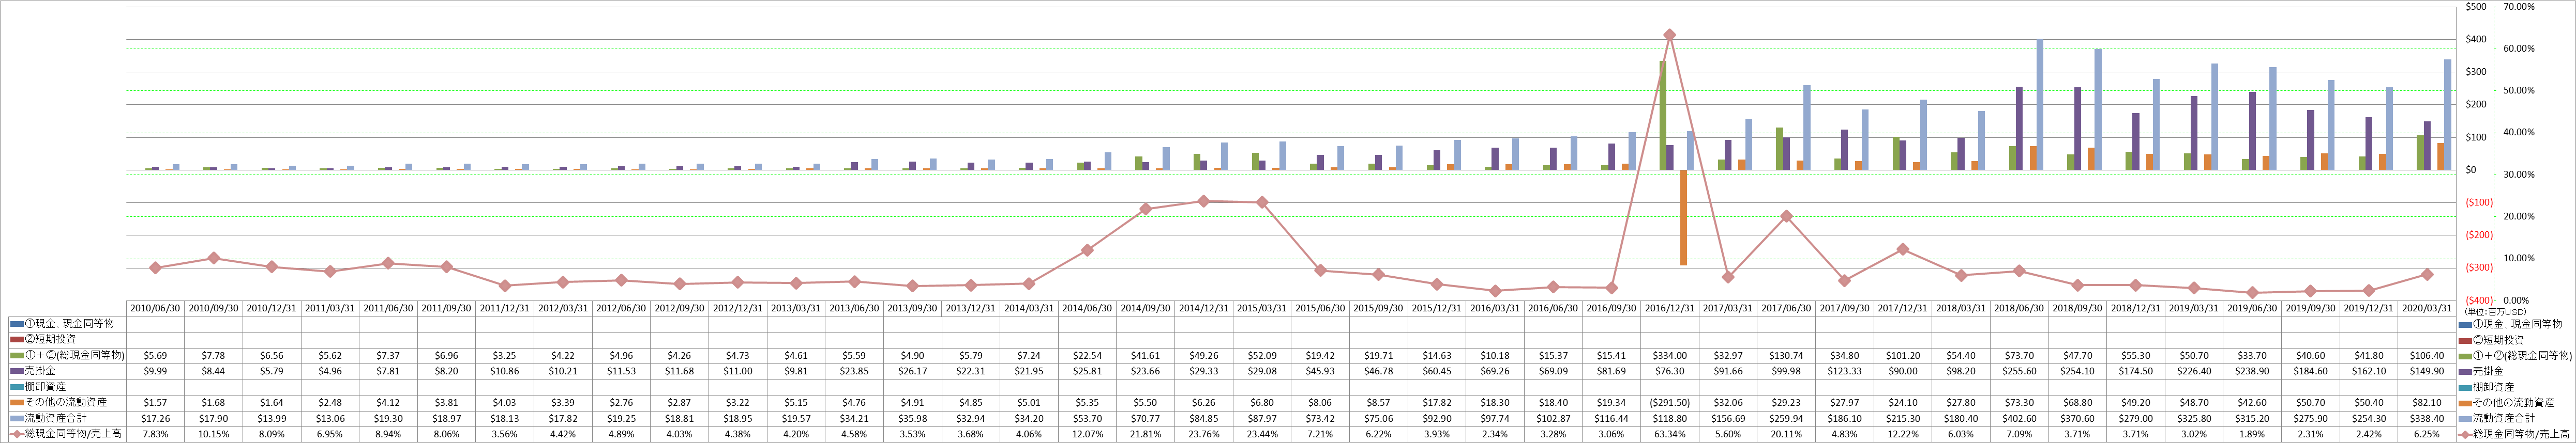The width and height of the screenshot is (2576, 443).
Task: Click the $402.60 current assets cell
Action: tap(2019, 418)
